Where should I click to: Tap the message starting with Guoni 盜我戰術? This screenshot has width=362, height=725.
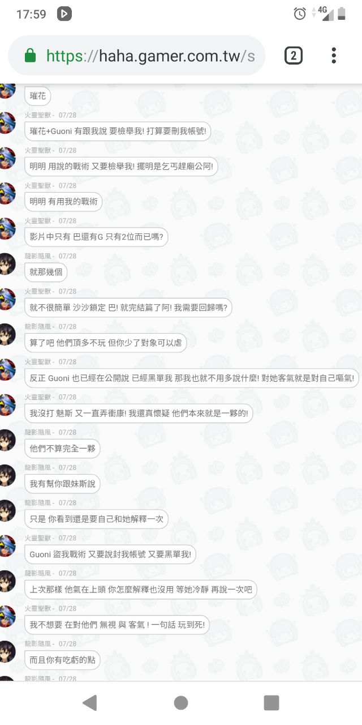pyautogui.click(x=110, y=555)
